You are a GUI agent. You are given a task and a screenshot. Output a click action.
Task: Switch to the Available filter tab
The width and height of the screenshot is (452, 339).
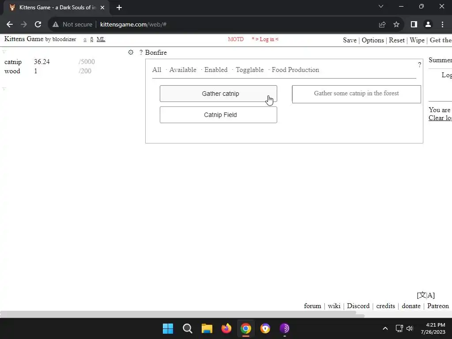(183, 70)
